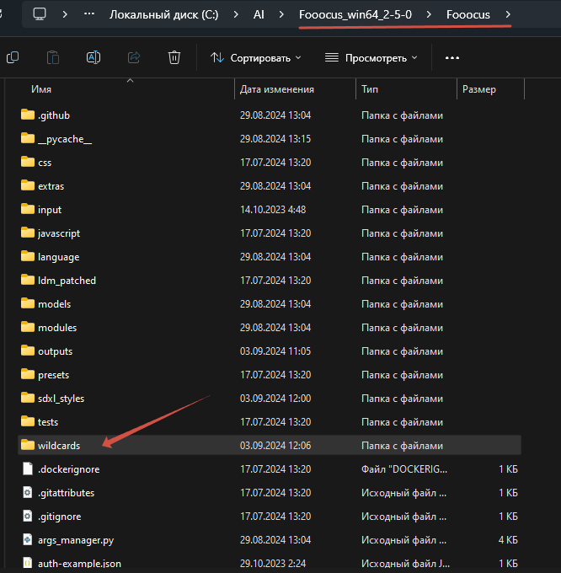Expand chevron after Fooocus breadcrumb
Image resolution: width=561 pixels, height=573 pixels.
pos(508,14)
